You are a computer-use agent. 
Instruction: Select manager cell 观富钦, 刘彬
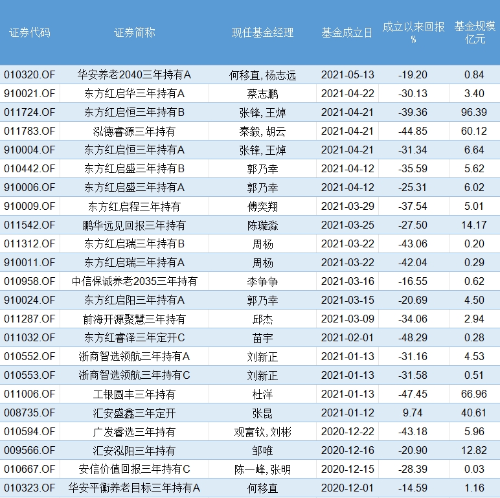(262, 433)
